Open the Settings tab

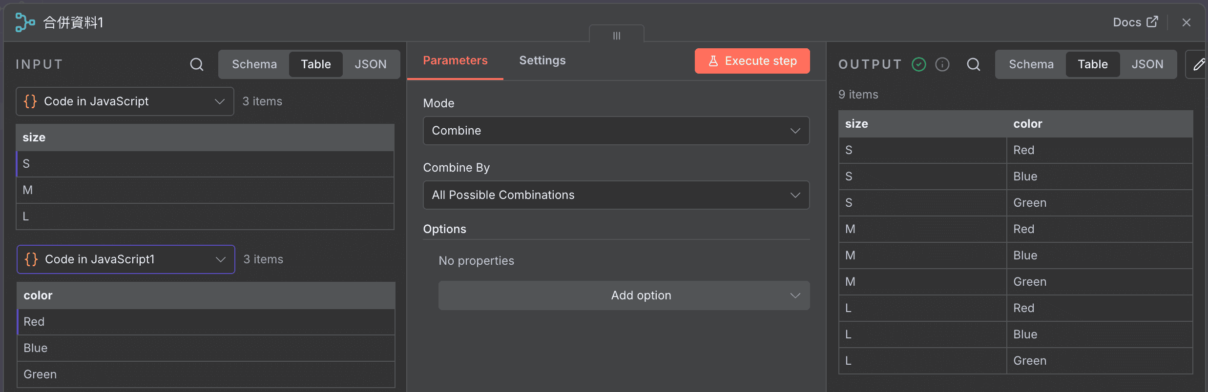pos(542,60)
